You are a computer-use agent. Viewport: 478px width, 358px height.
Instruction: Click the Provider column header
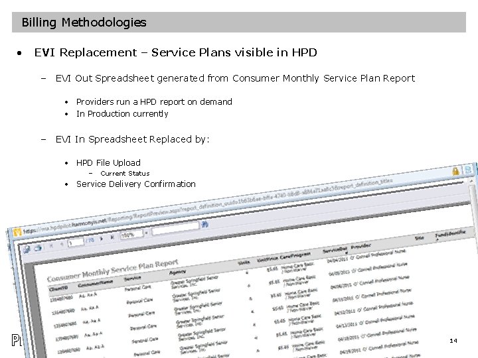(x=360, y=247)
